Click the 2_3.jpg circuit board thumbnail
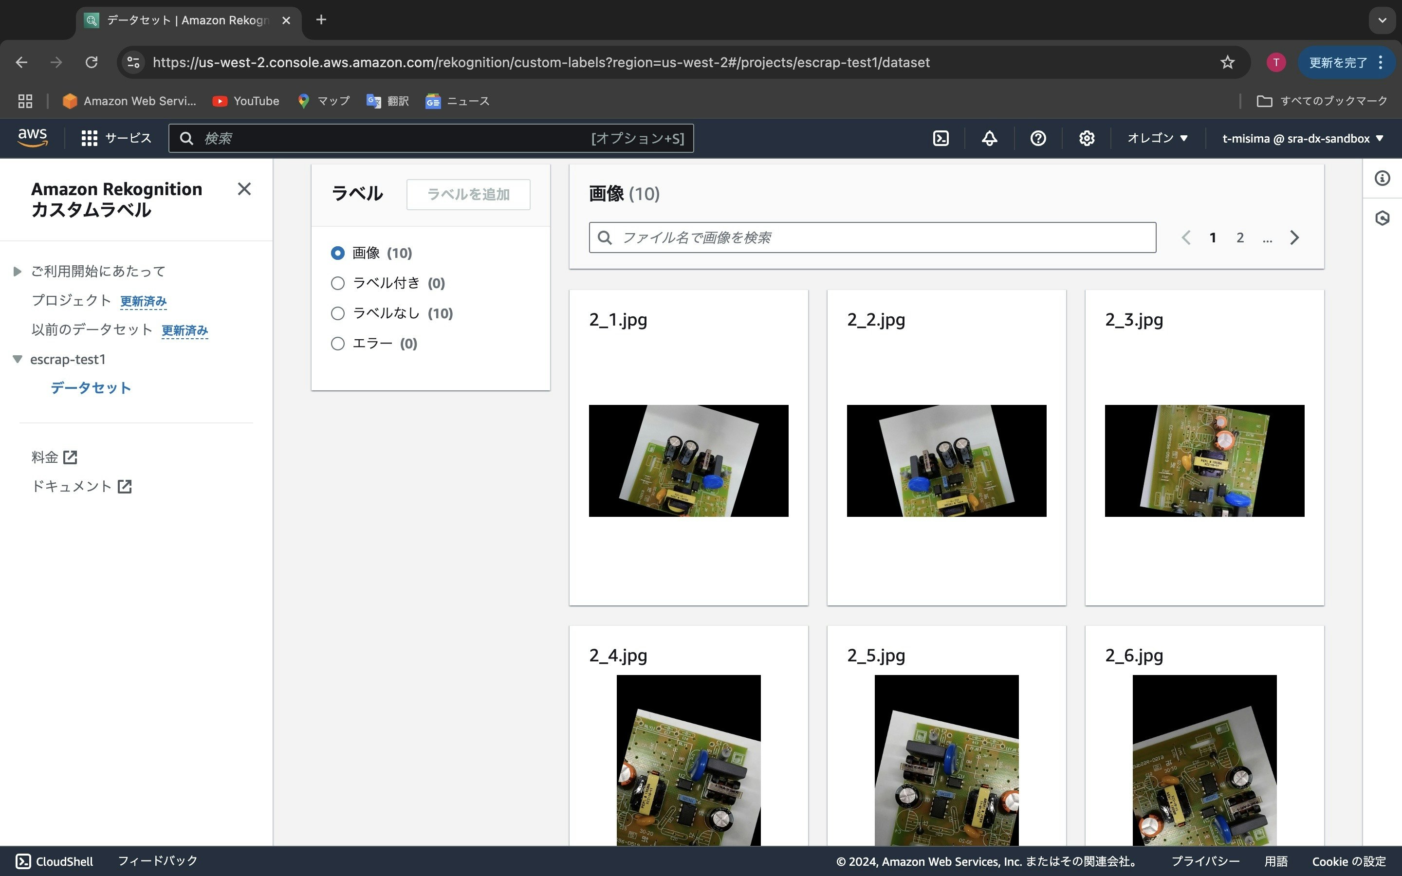Screen dimensions: 1402x876 click(1204, 460)
